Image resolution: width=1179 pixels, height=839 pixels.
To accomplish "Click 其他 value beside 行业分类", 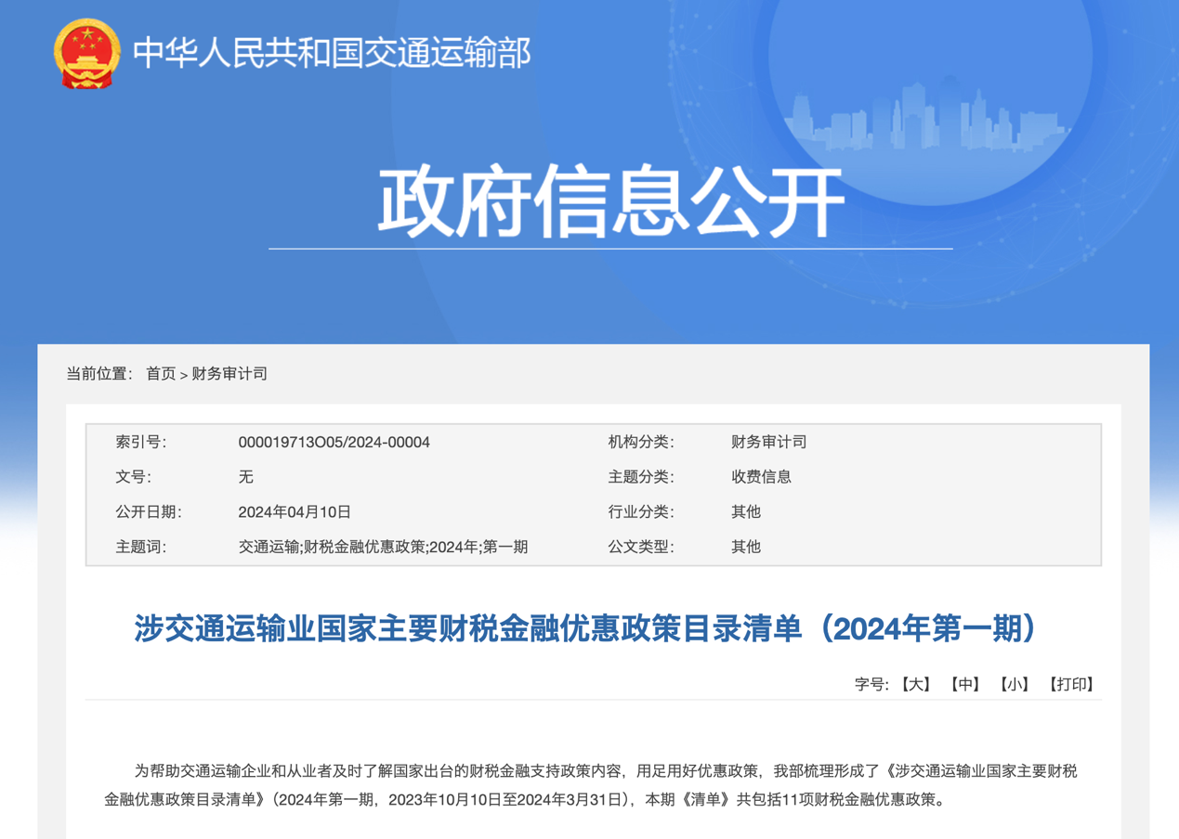I will click(x=746, y=512).
